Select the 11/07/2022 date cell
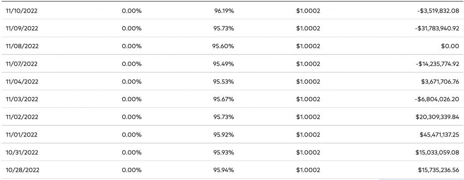The width and height of the screenshot is (464, 180). click(22, 64)
